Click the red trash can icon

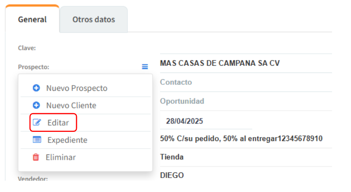tap(36, 157)
